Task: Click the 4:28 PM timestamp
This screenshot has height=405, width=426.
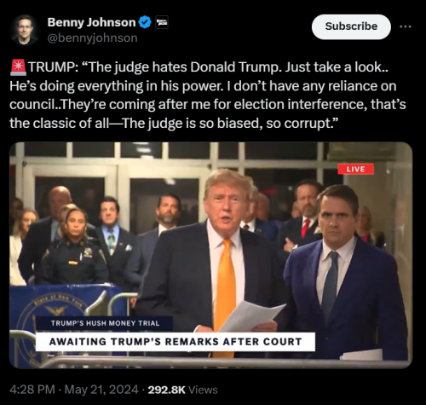Action: coord(32,390)
